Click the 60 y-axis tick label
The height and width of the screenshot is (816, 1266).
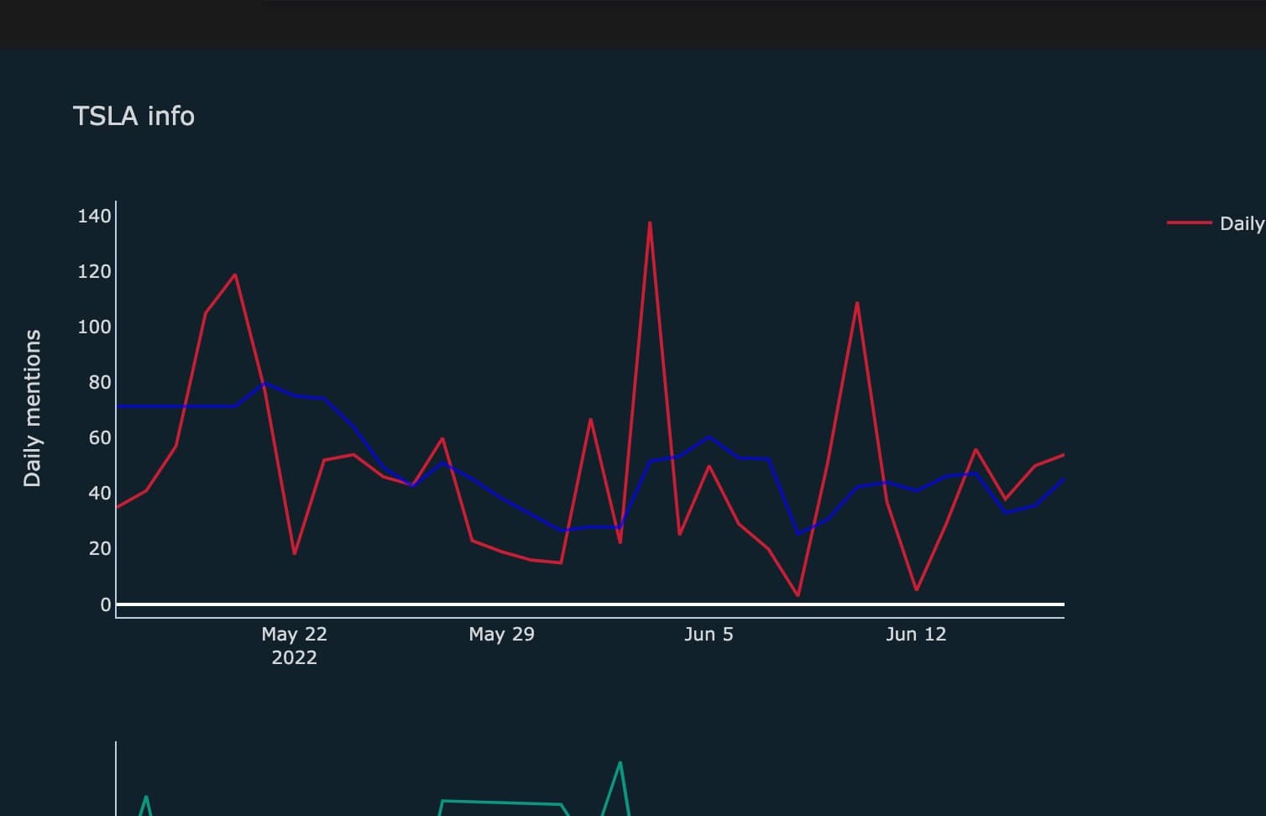coord(100,437)
